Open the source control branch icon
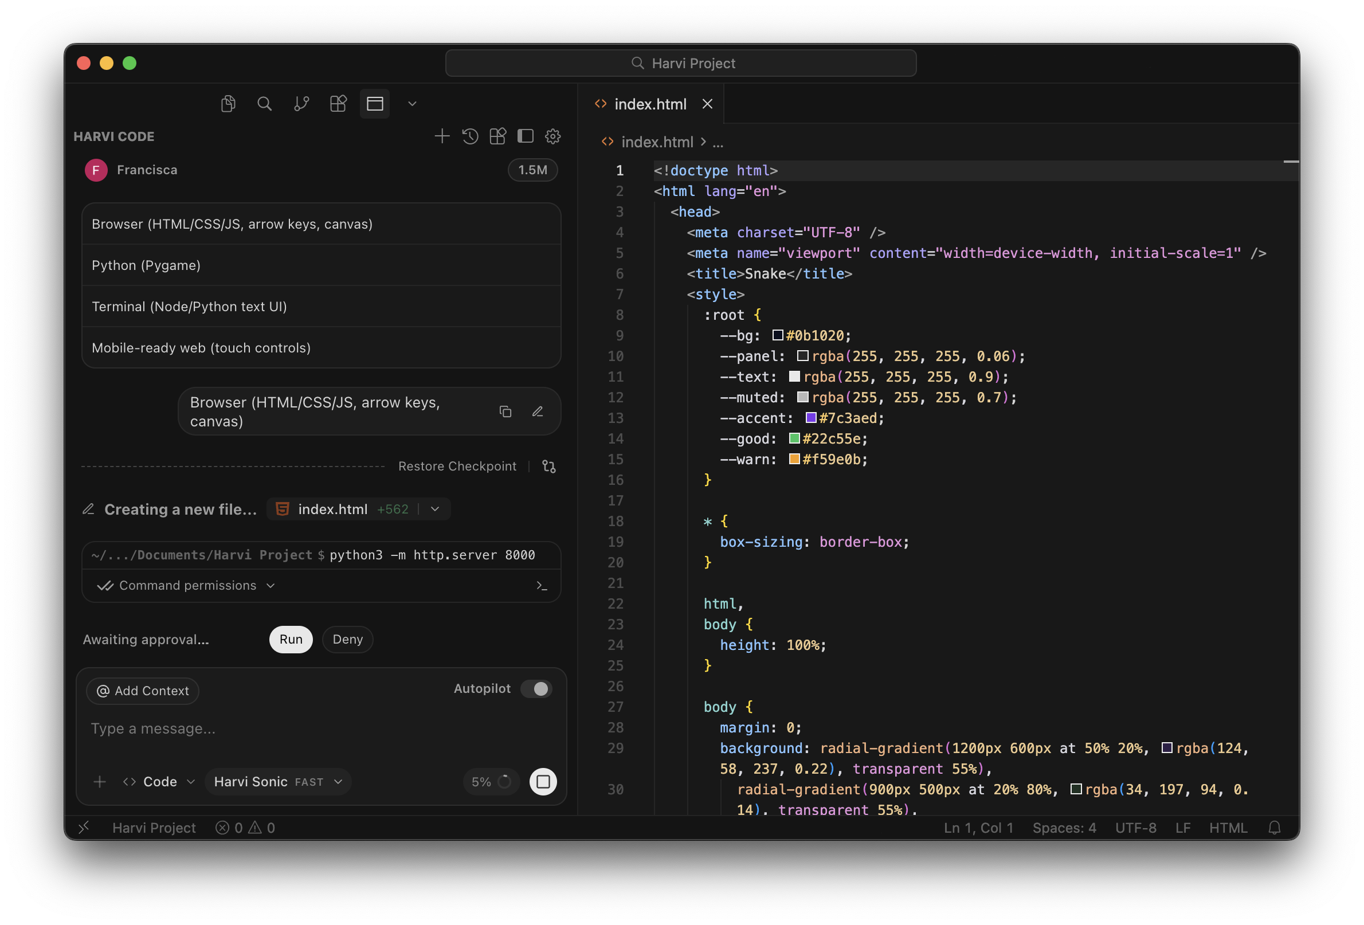Image resolution: width=1364 pixels, height=925 pixels. [x=301, y=104]
